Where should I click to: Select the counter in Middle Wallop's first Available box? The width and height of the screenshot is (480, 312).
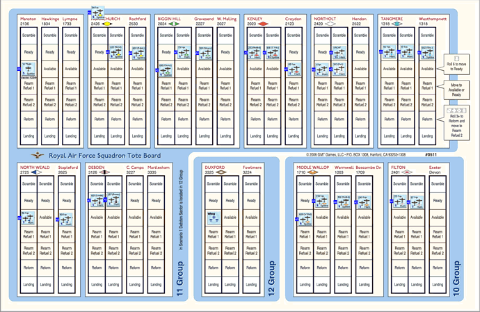point(305,220)
